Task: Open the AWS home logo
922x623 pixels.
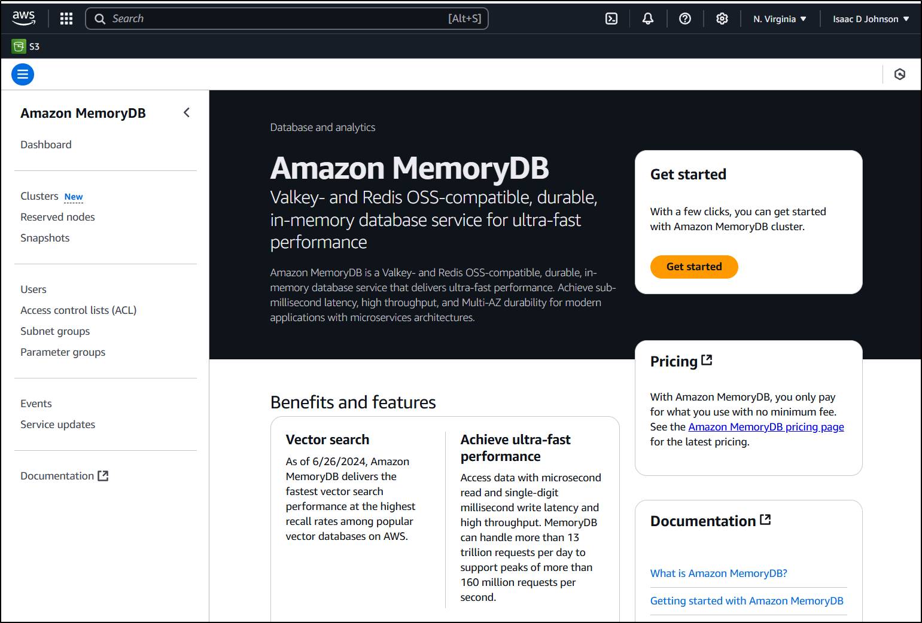Action: [24, 19]
